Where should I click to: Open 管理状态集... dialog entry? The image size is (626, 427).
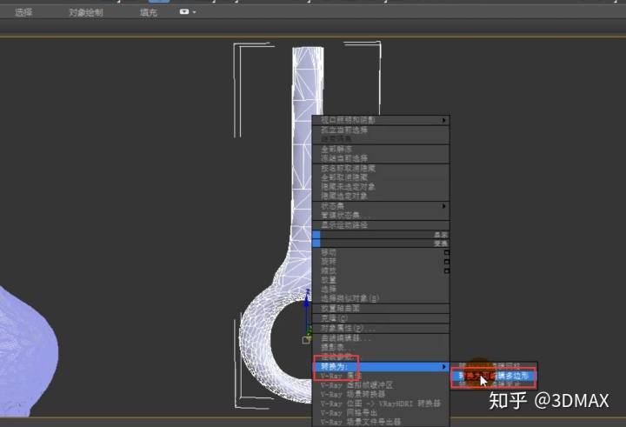[381, 216]
